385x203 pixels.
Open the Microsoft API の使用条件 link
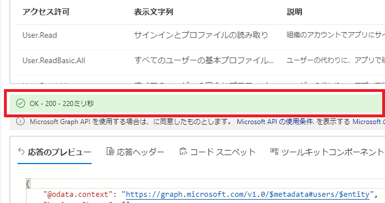pos(275,122)
